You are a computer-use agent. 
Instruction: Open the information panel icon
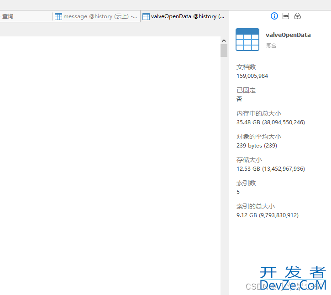pos(274,16)
